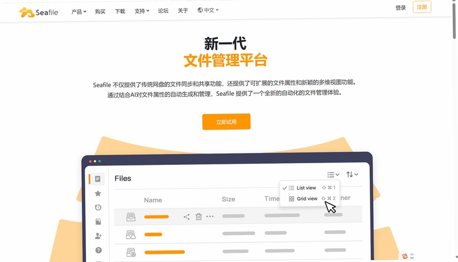Click the globe language icon
Screen dimensions: 458x262
pos(200,10)
